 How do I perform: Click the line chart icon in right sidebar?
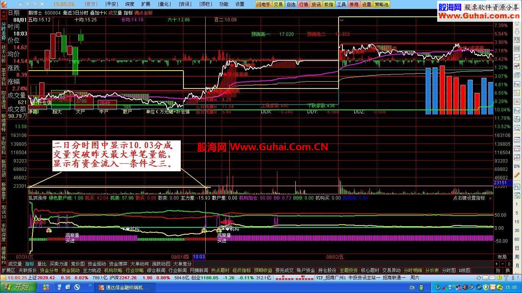point(517,57)
